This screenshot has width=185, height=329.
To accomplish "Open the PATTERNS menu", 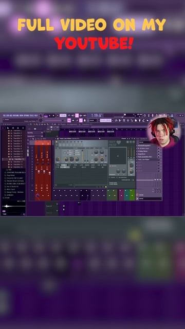I will (x=16, y=115).
